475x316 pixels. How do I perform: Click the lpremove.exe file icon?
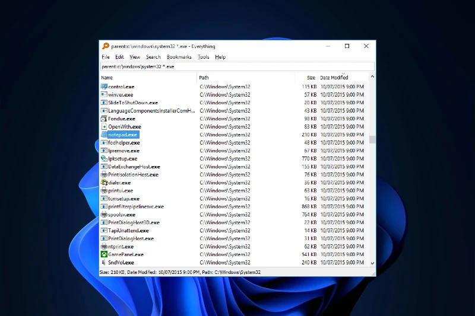(104, 151)
